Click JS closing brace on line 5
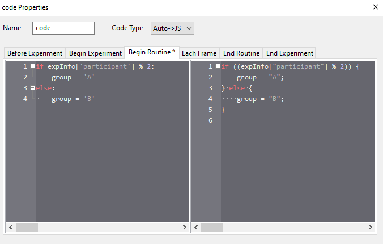Viewport: 383px width, 244px height. tap(223, 110)
